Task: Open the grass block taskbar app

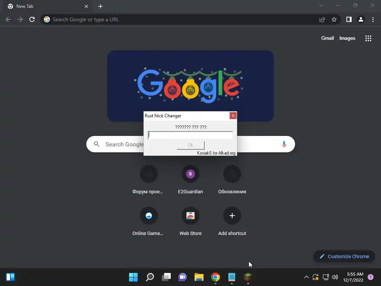Action: pyautogui.click(x=248, y=277)
